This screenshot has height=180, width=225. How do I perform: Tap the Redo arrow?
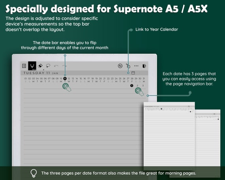pos(64,66)
